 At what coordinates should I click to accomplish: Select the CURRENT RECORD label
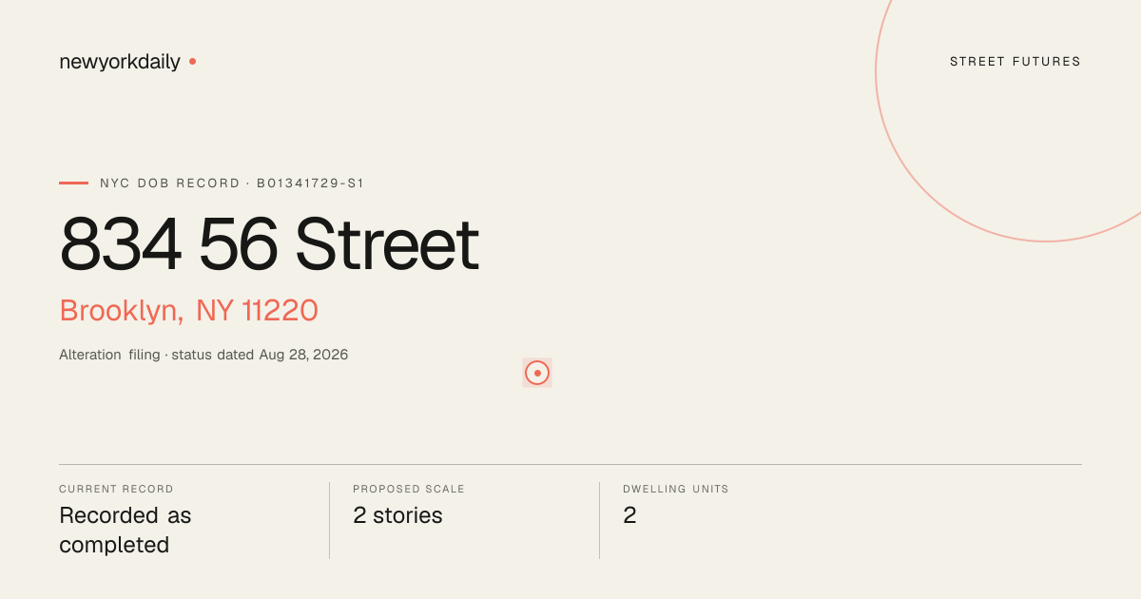pos(116,489)
